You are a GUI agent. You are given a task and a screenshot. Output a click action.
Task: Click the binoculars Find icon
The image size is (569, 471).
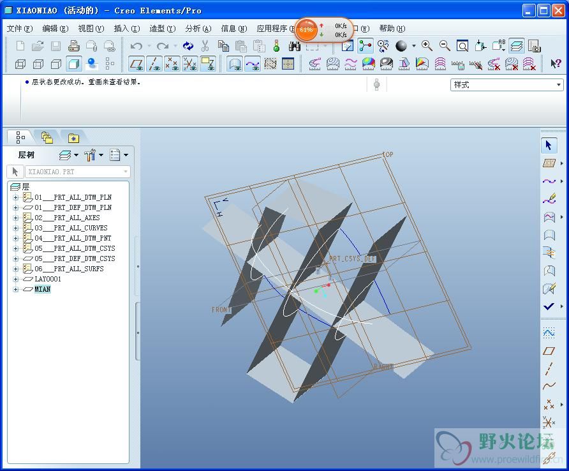[294, 46]
